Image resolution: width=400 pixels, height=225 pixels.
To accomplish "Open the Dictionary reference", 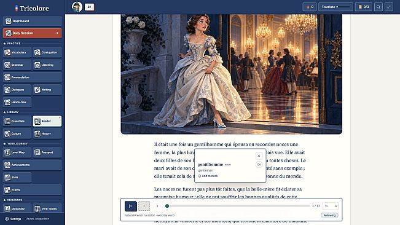I will point(17,208).
